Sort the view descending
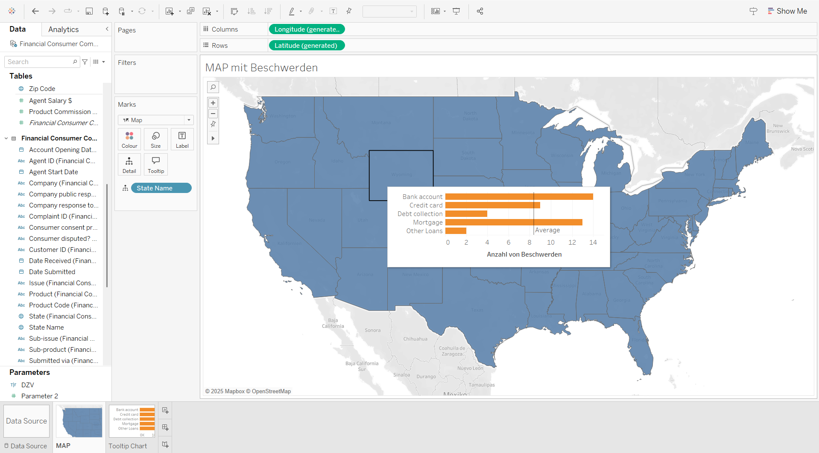This screenshot has height=453, width=819. (268, 11)
